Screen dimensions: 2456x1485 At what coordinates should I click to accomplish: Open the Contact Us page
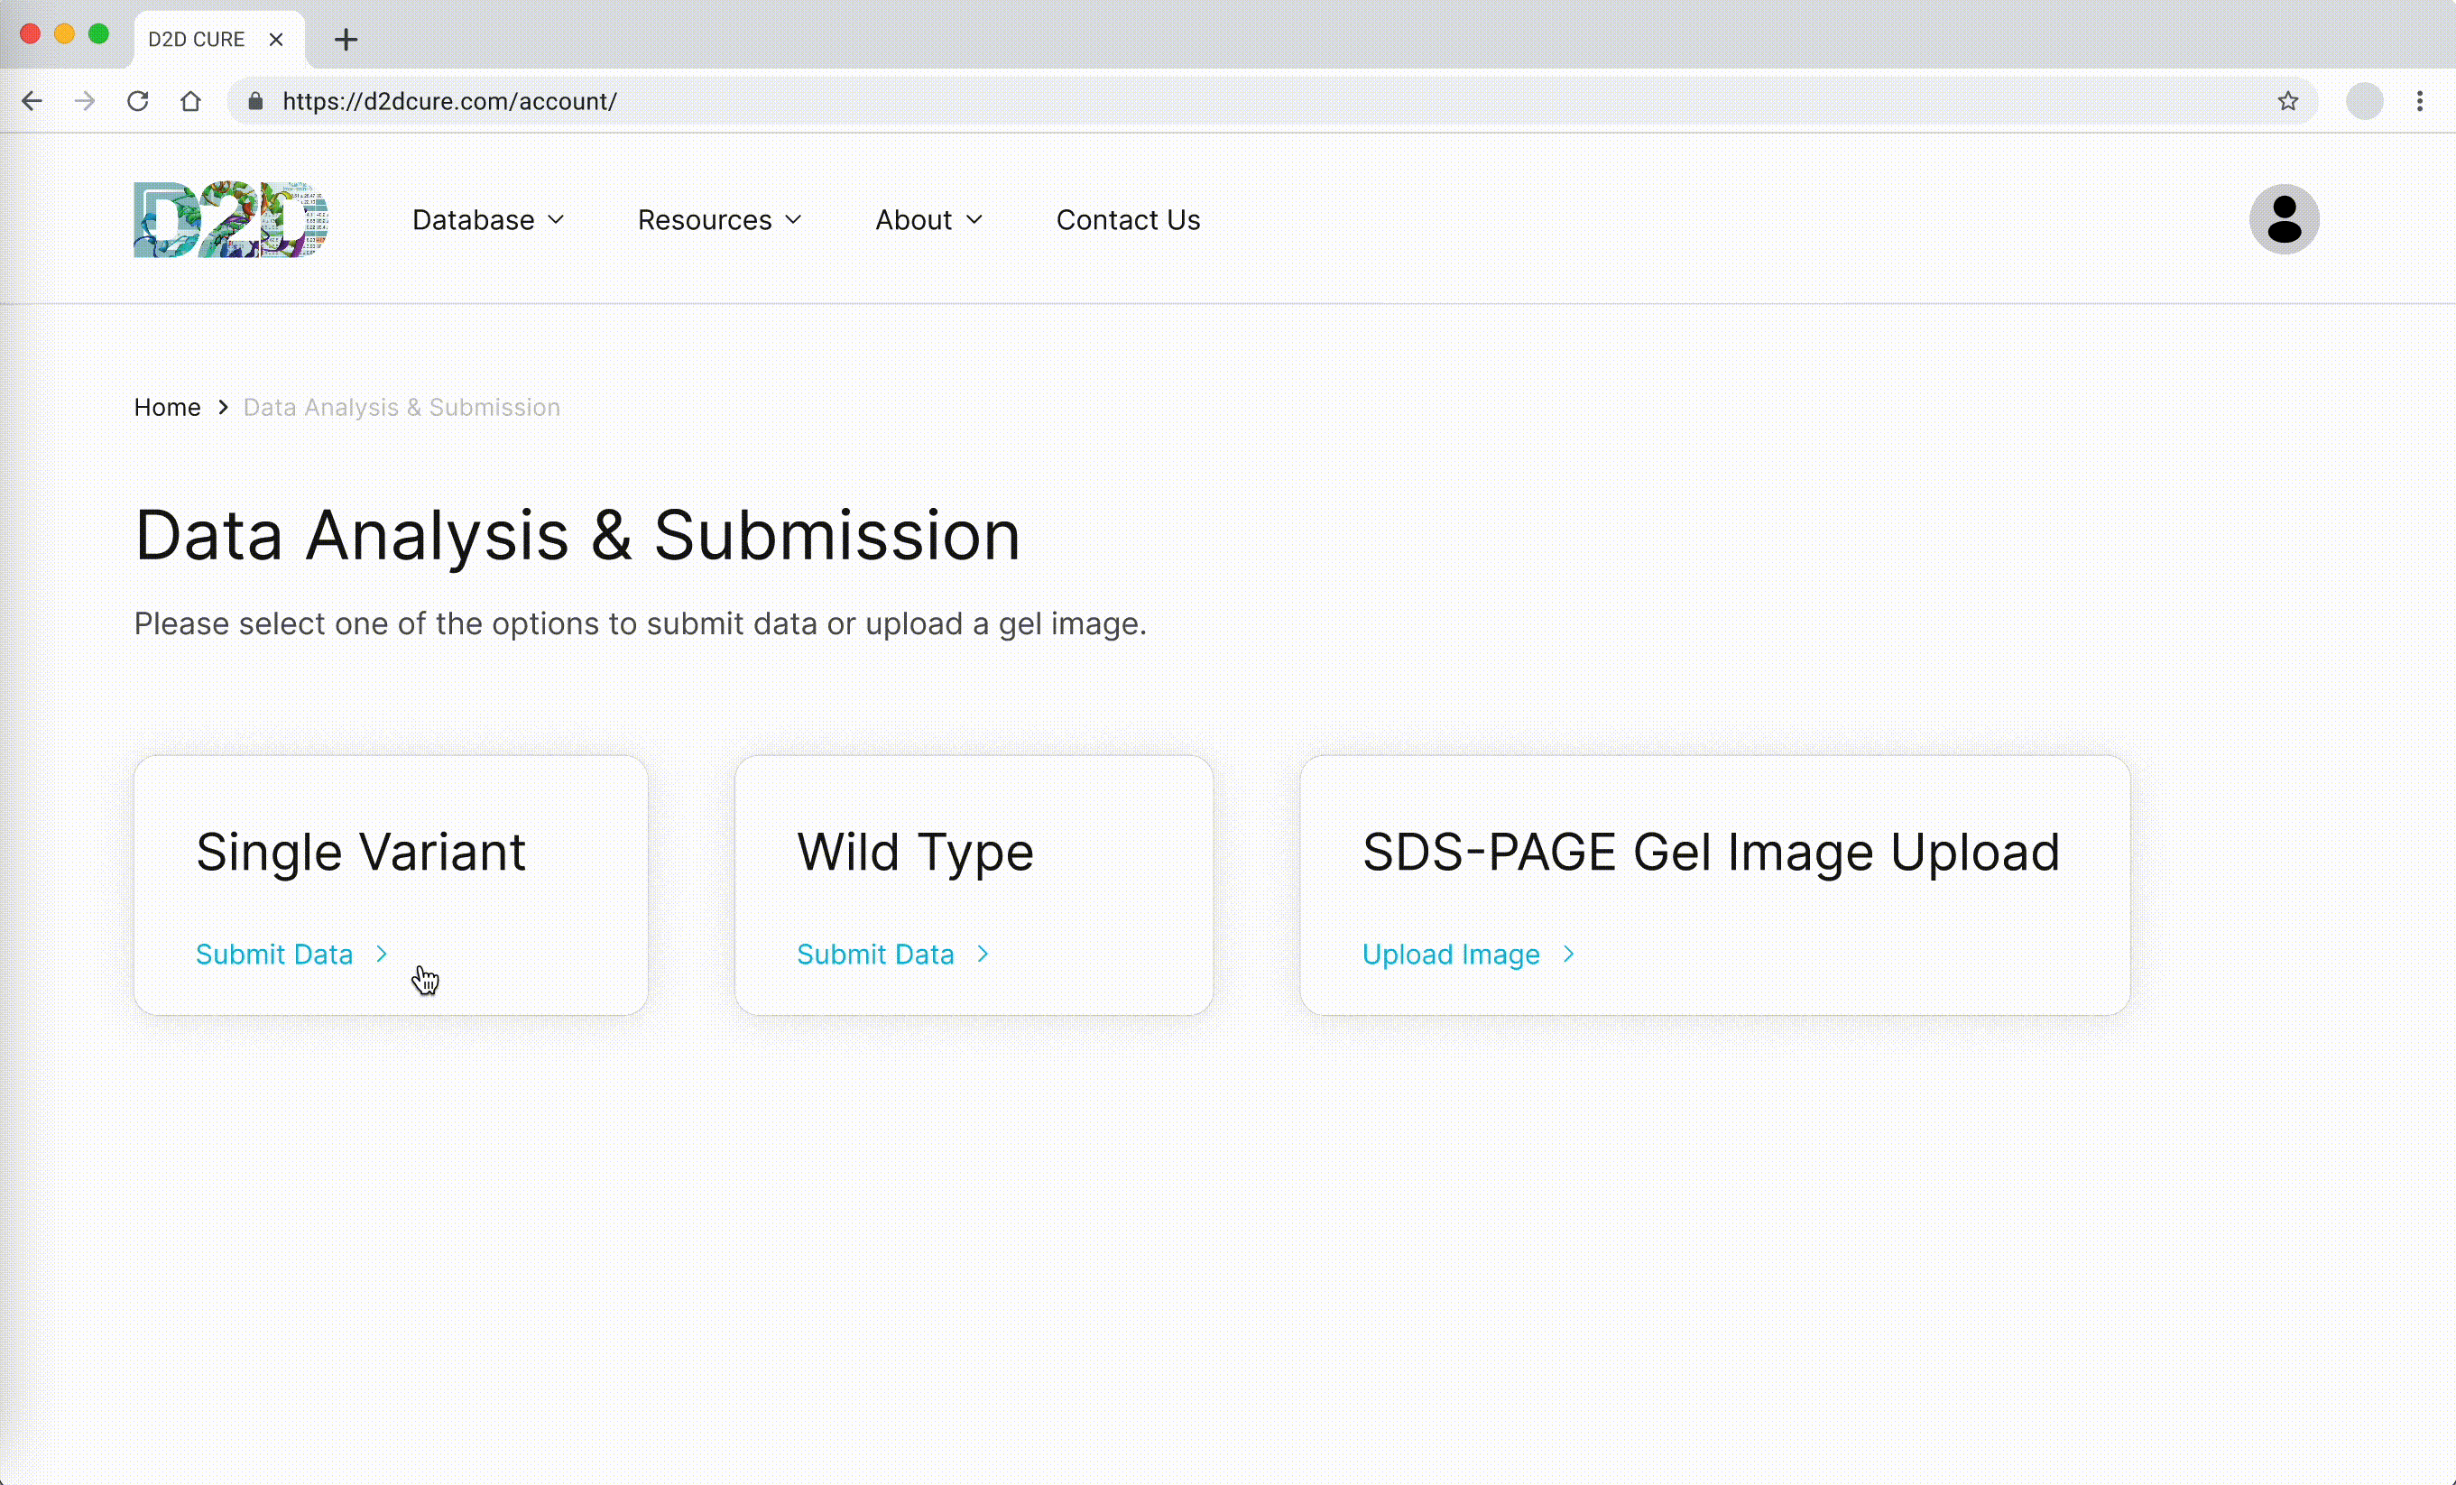tap(1127, 219)
